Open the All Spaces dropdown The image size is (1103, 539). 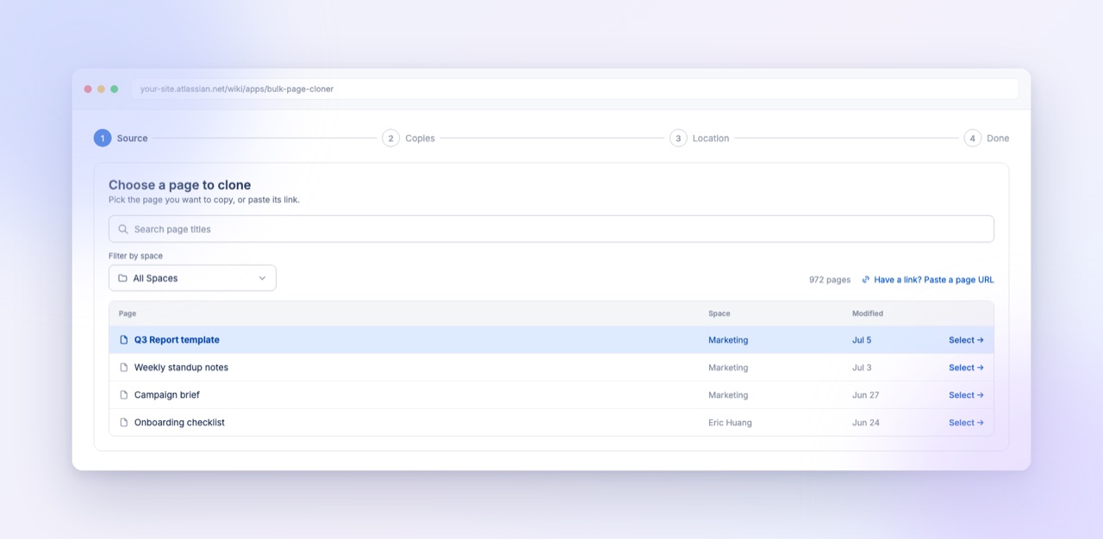coord(192,278)
